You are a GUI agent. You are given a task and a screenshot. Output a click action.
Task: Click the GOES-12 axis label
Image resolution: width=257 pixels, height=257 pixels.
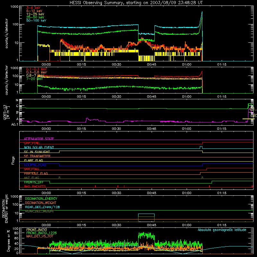[6, 112]
